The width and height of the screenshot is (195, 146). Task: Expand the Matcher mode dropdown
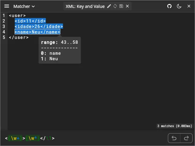click(x=24, y=6)
